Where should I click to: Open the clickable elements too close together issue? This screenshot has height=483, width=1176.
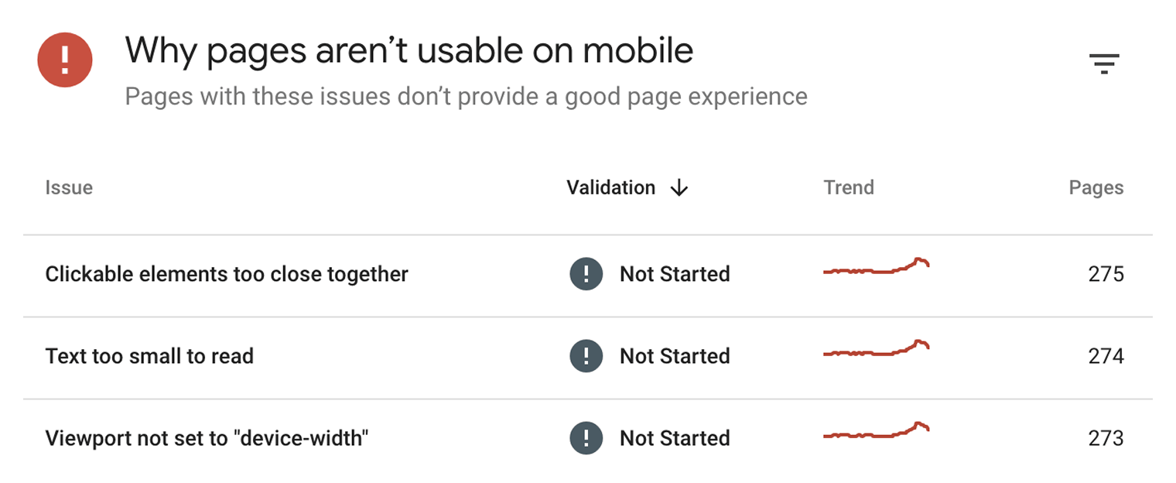tap(227, 274)
